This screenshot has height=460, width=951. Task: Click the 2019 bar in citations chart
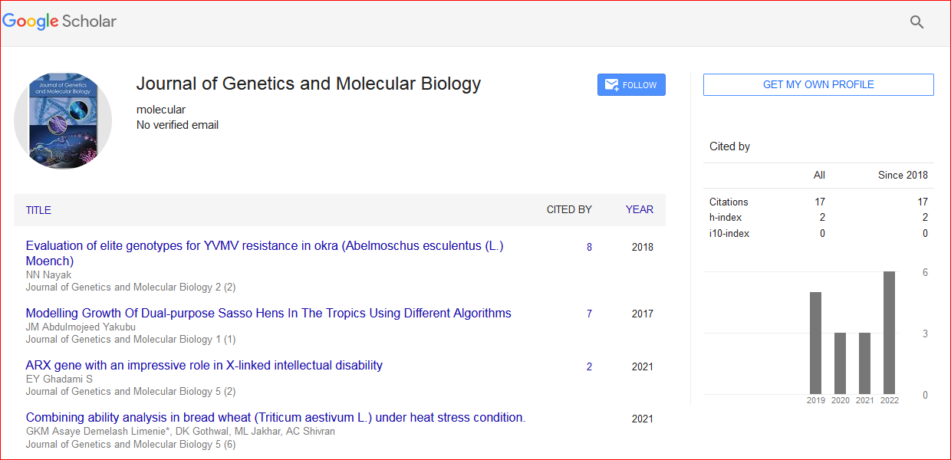click(x=815, y=343)
